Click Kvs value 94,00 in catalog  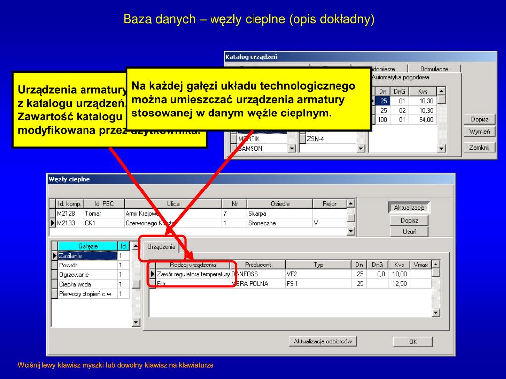(423, 120)
